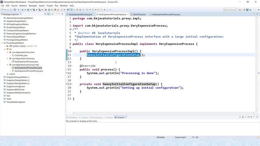Click the New Java Class toolbar icon
260x146 pixels.
[x=49, y=10]
